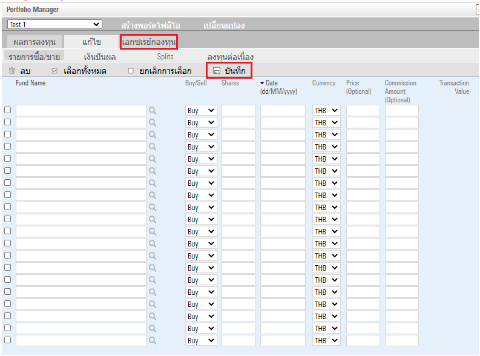Viewport: 480px width, 356px height.
Task: Click the เปลี่ยนแปลง link
Action: pos(224,25)
